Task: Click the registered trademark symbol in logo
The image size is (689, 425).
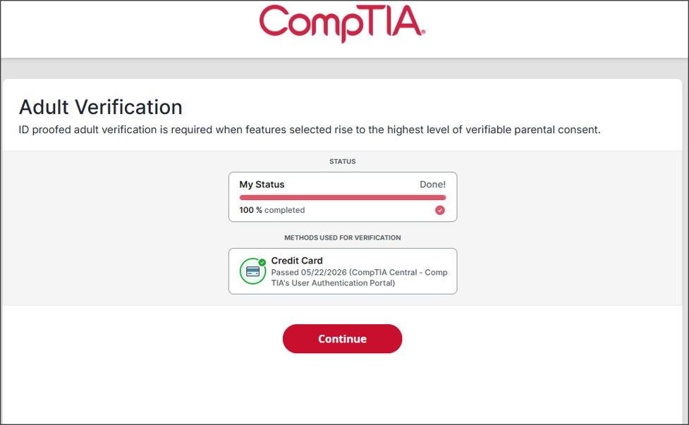Action: (x=423, y=32)
